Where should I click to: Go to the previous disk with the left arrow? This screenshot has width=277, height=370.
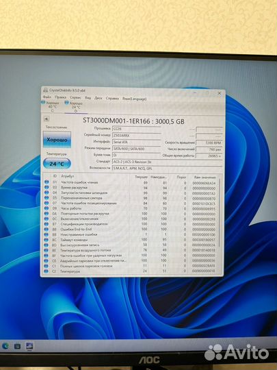[x=47, y=119]
